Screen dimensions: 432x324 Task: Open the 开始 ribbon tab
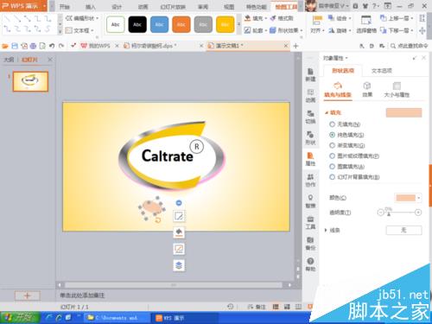click(x=65, y=7)
